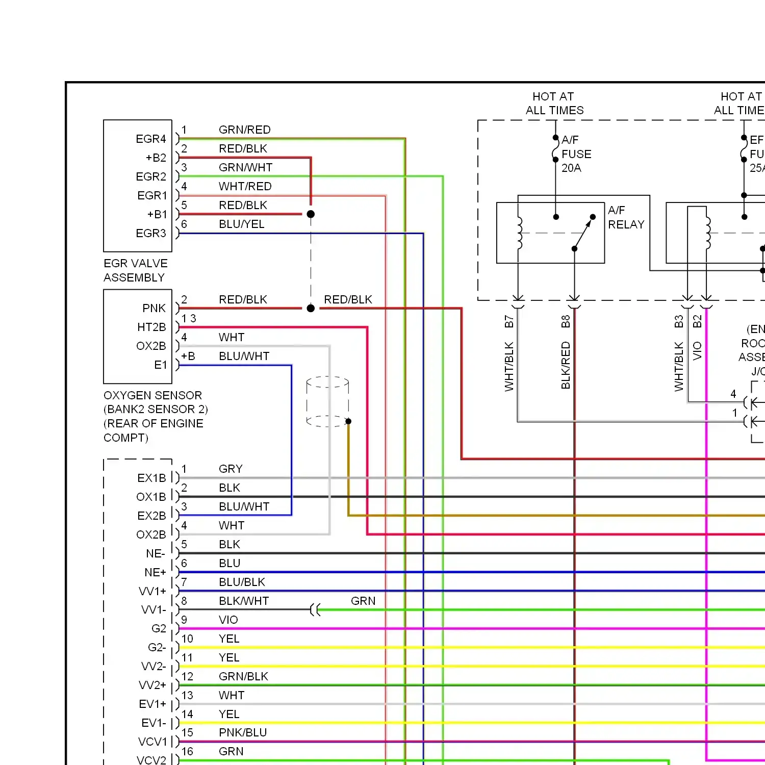Click the splice dot on PNK RED/BLK wire
This screenshot has height=765, width=765.
(x=311, y=308)
